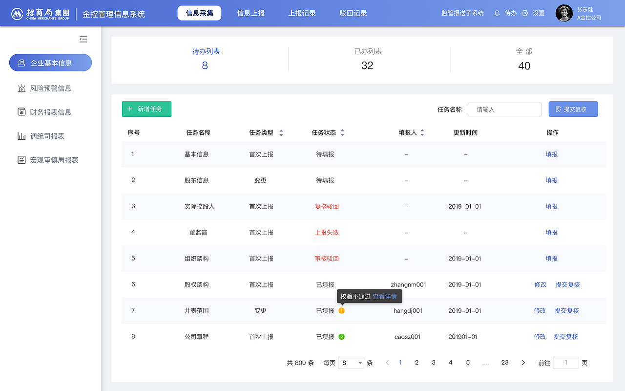Viewport: 625px width, 391px height.
Task: Collapse the left sidebar navigation
Action: coord(83,39)
